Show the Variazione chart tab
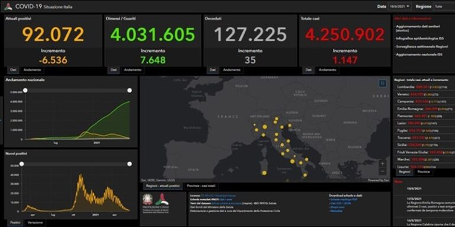Screen dimensions: 455x227 [35, 223]
